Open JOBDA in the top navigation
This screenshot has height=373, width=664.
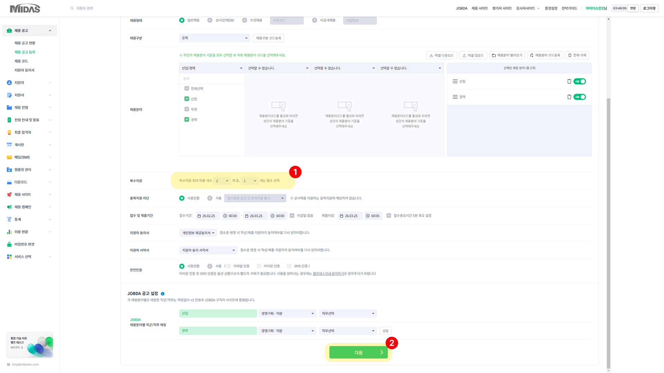461,8
